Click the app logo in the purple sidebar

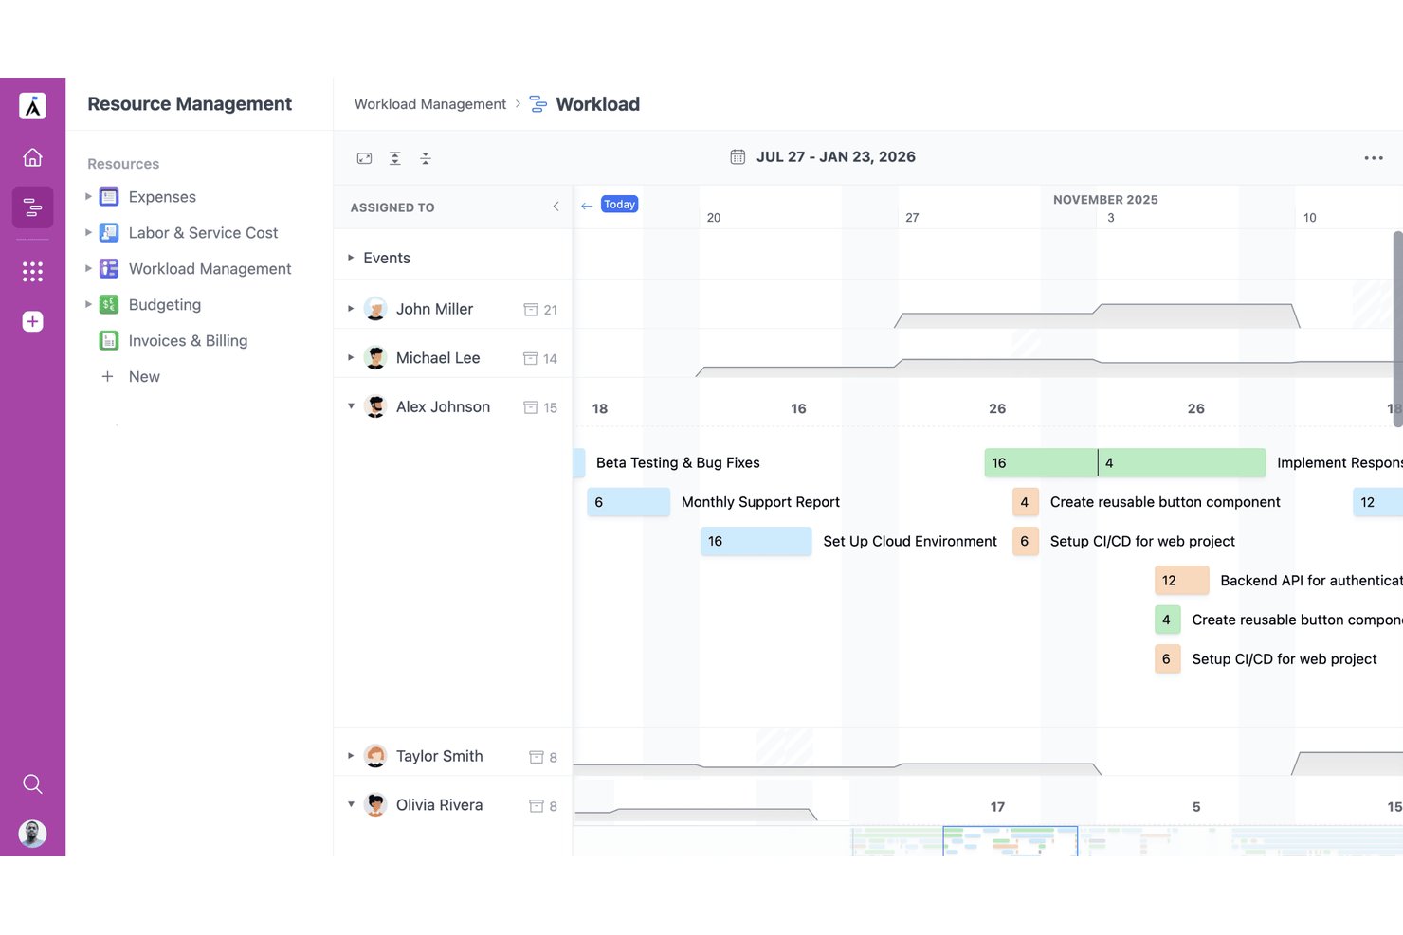click(x=32, y=106)
